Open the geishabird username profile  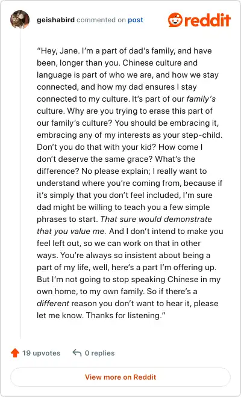(55, 20)
